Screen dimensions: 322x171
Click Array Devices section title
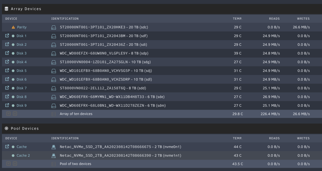click(x=26, y=9)
